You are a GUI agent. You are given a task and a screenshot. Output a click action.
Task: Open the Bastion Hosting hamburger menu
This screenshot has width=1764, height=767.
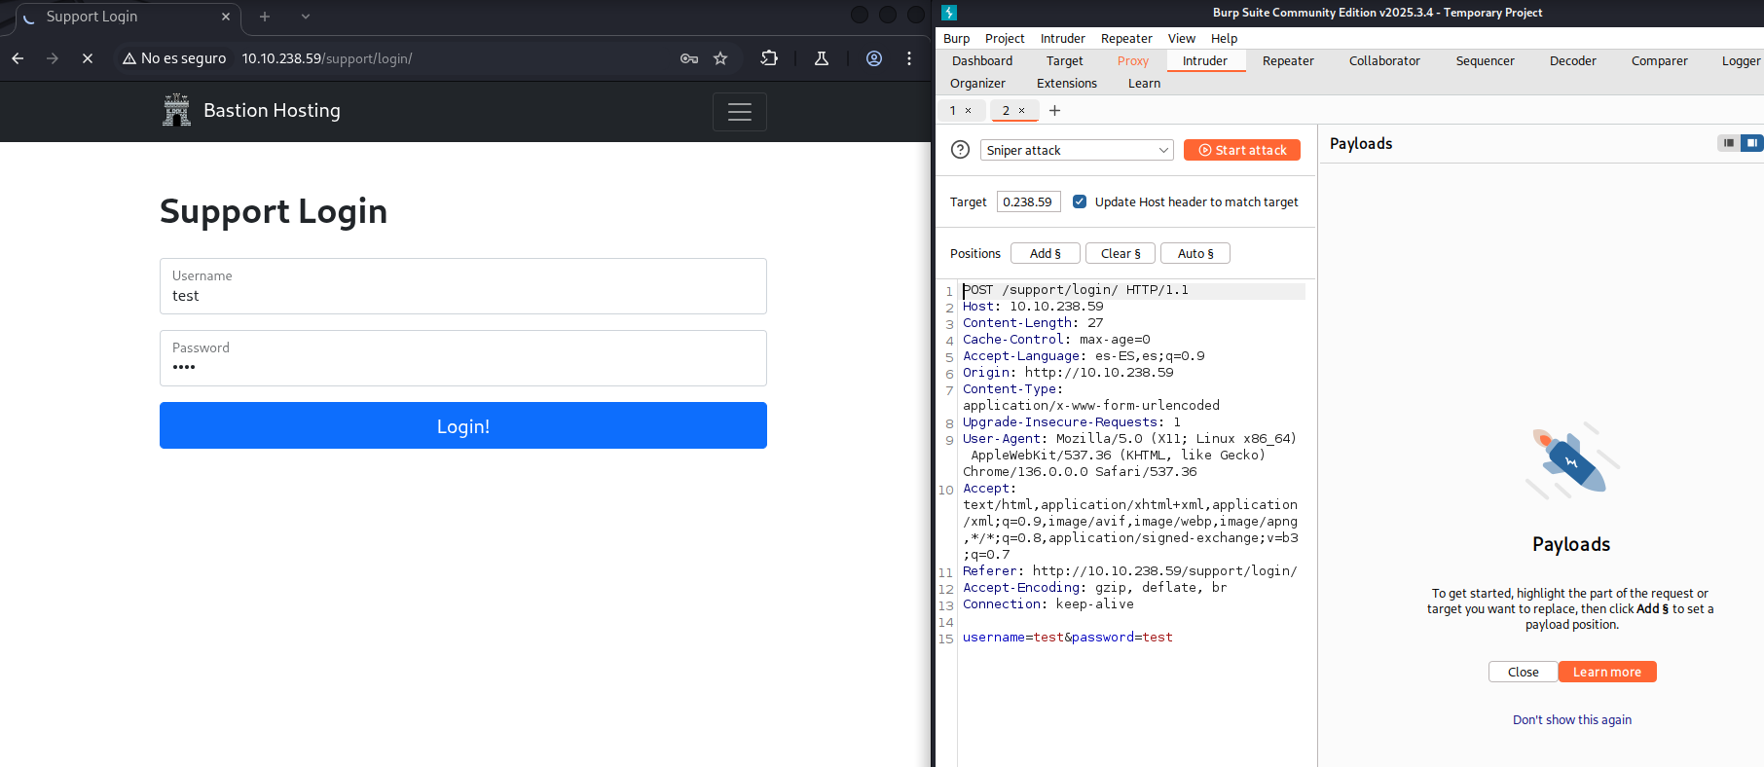tap(740, 112)
